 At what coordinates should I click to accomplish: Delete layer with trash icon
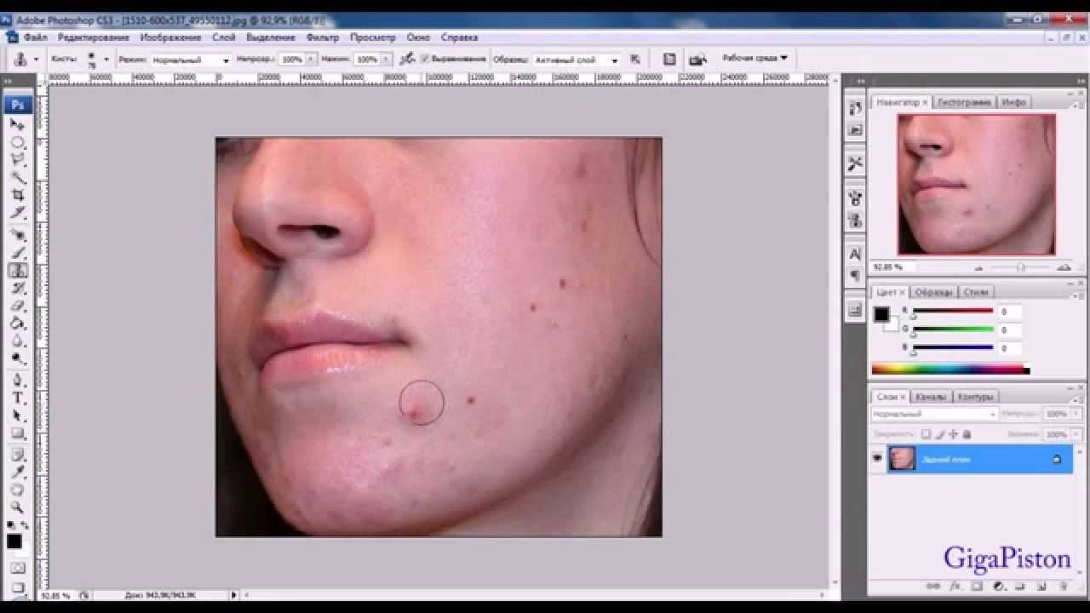tap(1062, 587)
